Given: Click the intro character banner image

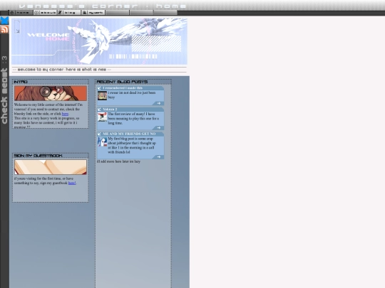Looking at the screenshot, I should pyautogui.click(x=51, y=93).
